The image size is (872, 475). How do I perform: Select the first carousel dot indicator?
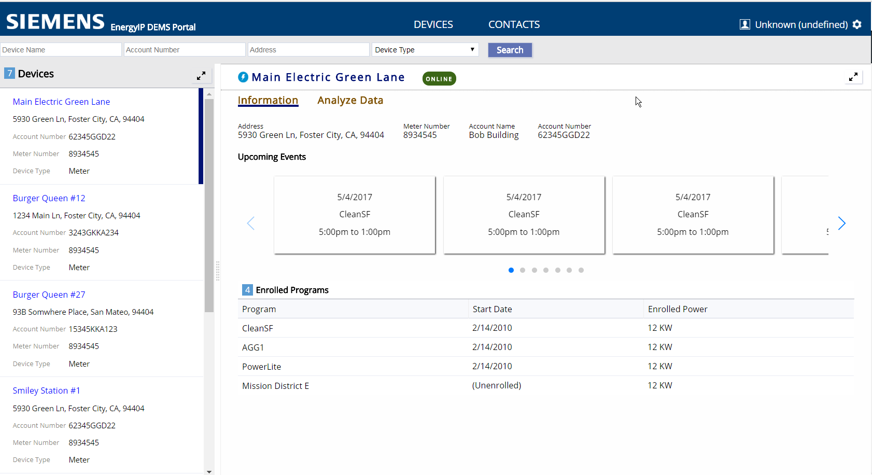(x=511, y=270)
